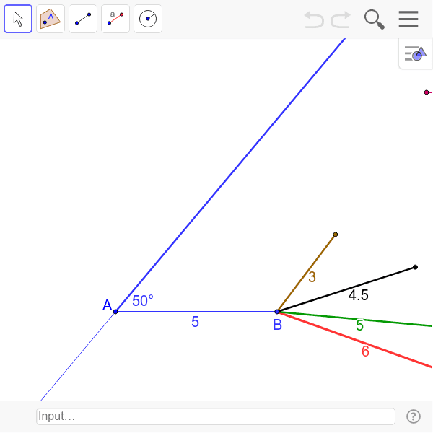Open the input help question mark

[x=414, y=416]
